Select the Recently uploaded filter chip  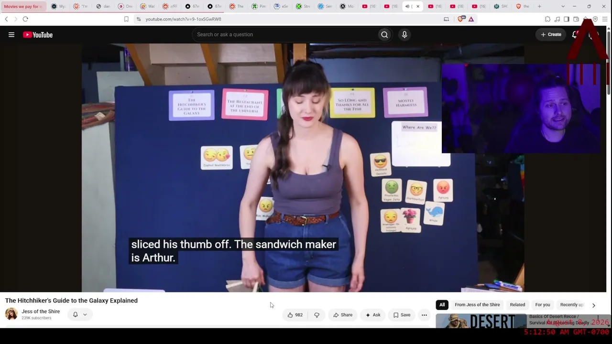pyautogui.click(x=572, y=305)
